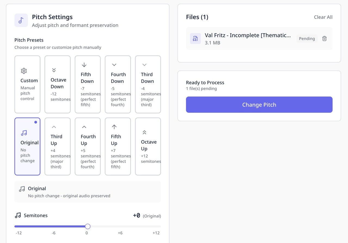The height and width of the screenshot is (243, 348).
Task: Click the Pitch Settings music note icon
Action: [21, 20]
